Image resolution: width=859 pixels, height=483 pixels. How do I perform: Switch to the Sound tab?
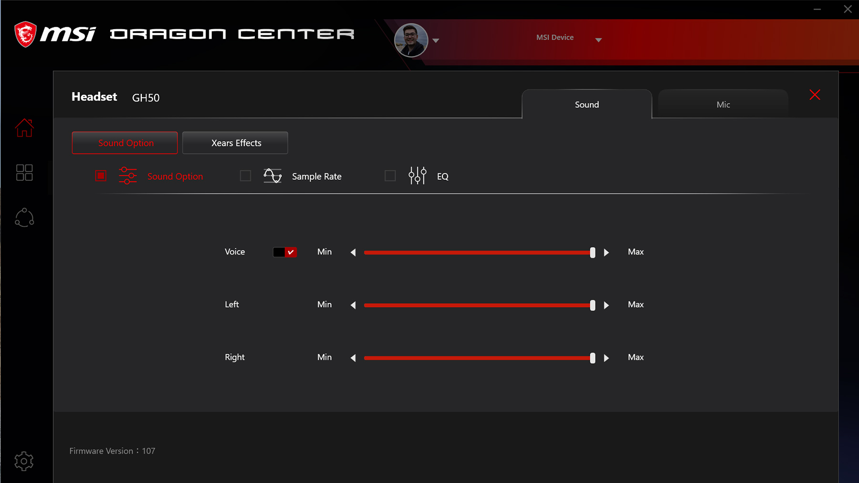[587, 104]
